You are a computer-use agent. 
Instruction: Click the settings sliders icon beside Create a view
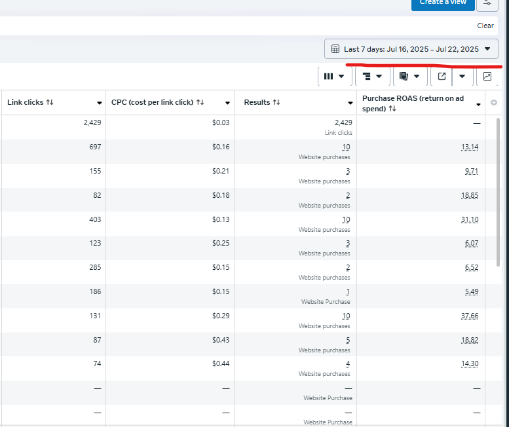point(487,3)
